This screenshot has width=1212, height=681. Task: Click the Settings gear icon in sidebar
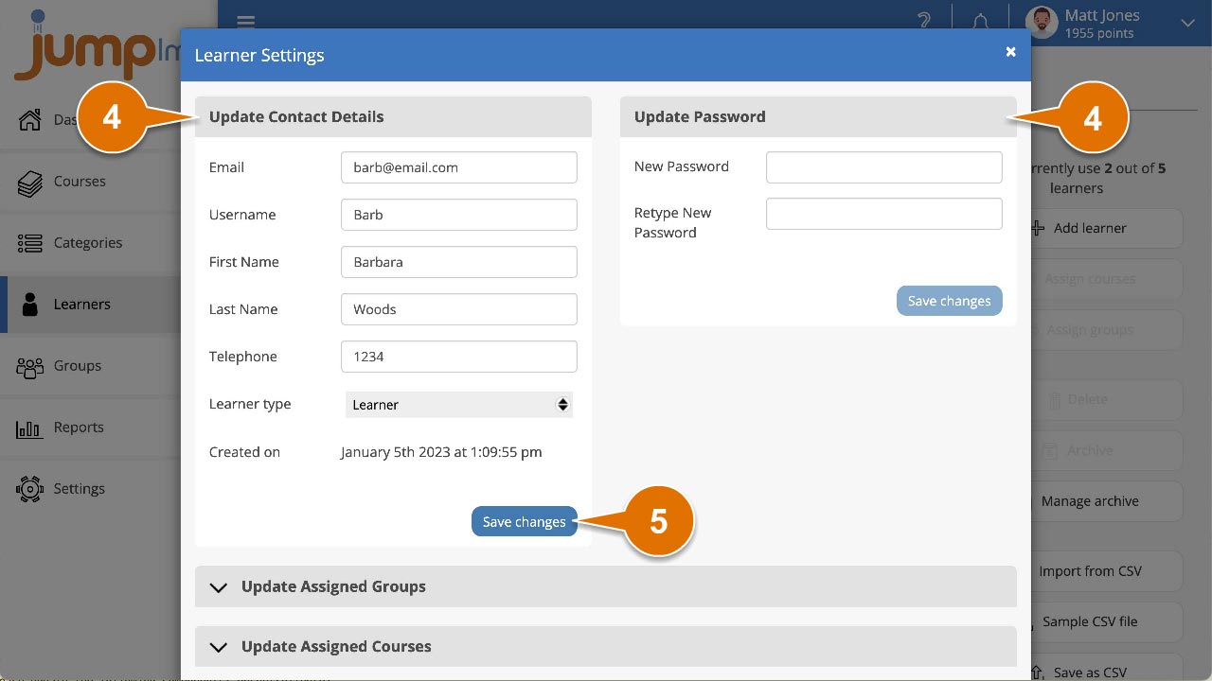30,488
